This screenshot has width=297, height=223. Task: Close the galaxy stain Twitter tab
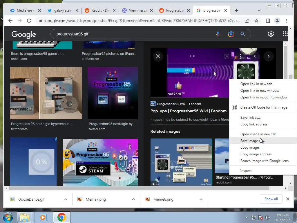click(77, 11)
